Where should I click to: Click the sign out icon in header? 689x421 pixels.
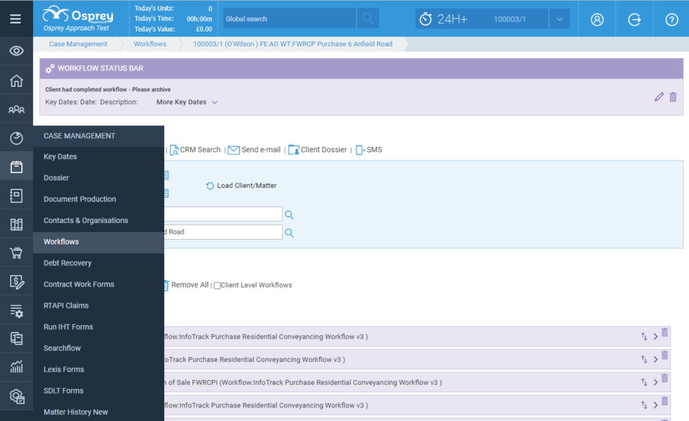pos(634,19)
